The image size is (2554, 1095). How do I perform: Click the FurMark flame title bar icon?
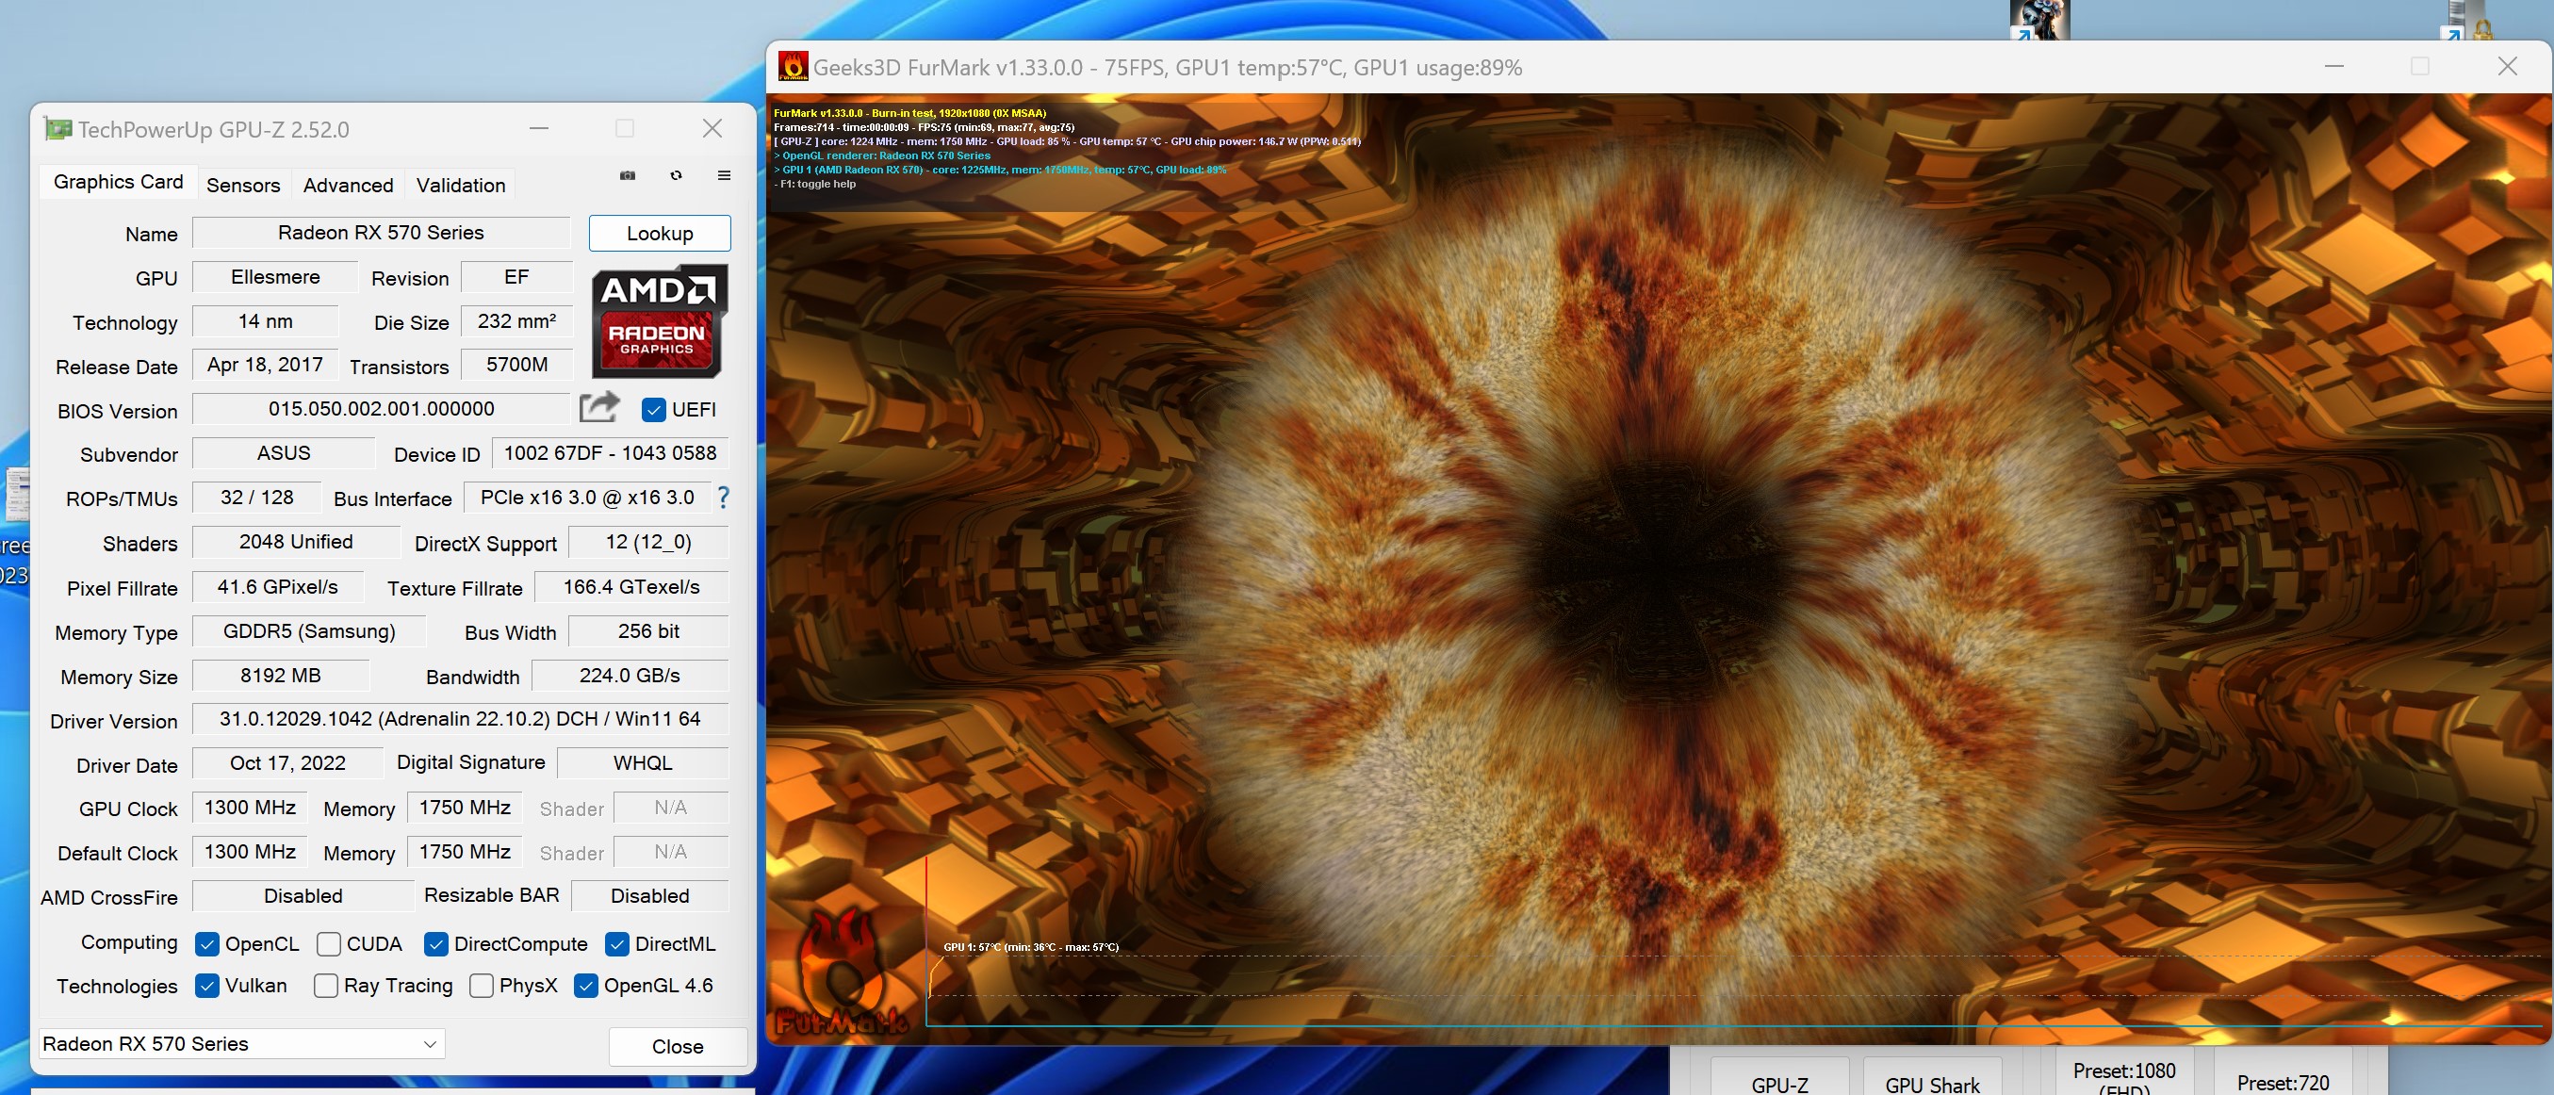coord(793,66)
